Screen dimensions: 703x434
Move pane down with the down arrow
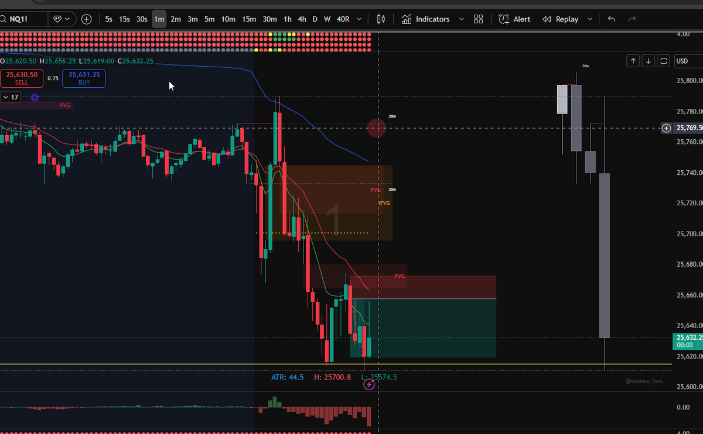(648, 61)
